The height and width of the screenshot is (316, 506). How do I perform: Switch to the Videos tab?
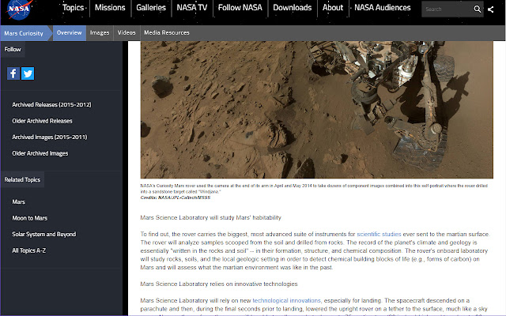[x=126, y=33]
